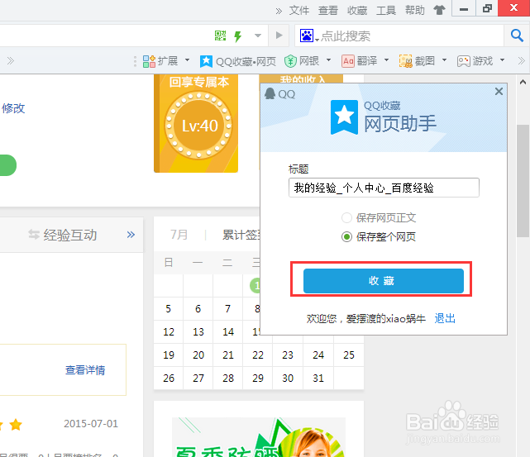Viewport: 530px width, 457px height.
Task: Open the 扩展 dropdown arrow
Action: tap(187, 60)
